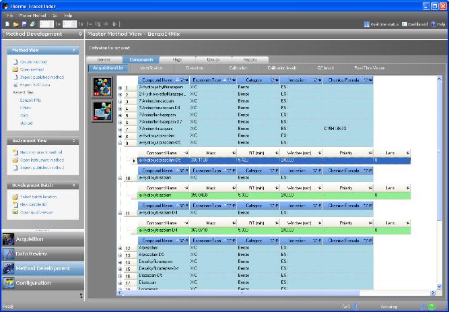Open recent file Benzo14Mix
This screenshot has height=312, width=449.
[x=31, y=100]
